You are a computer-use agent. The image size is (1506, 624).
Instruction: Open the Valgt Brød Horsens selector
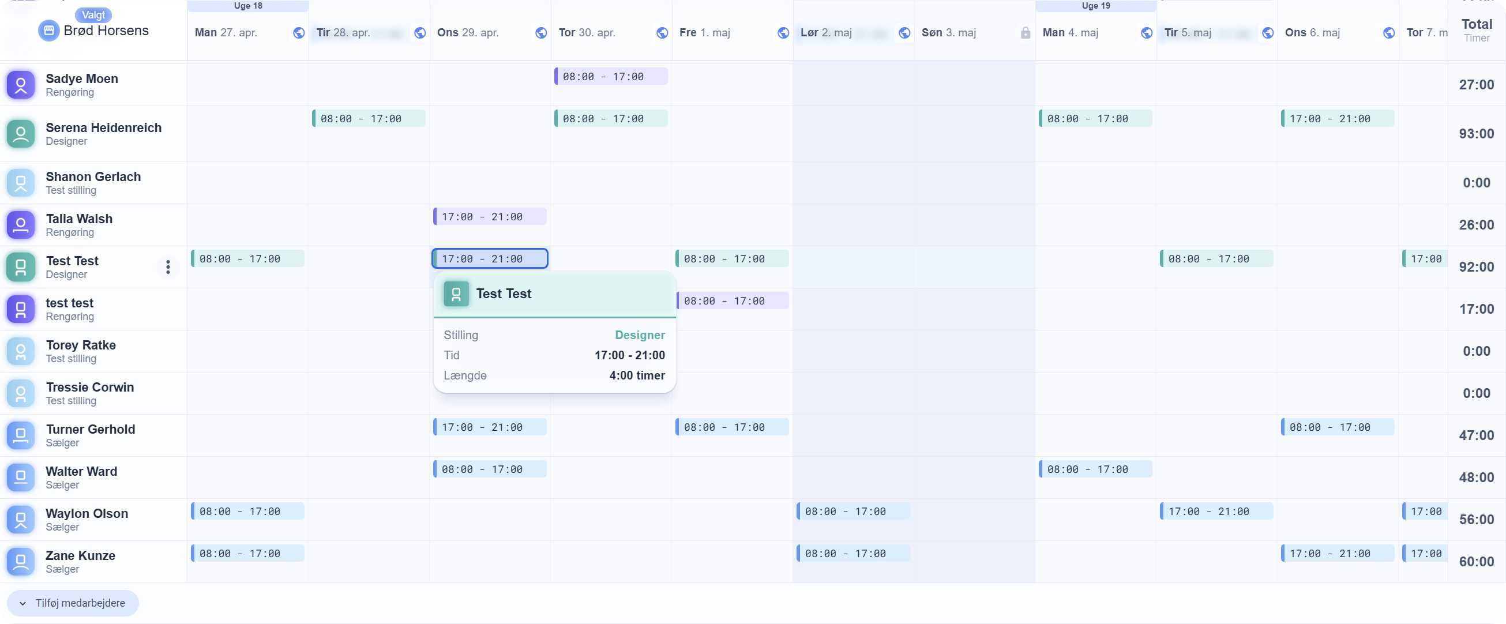coord(94,25)
